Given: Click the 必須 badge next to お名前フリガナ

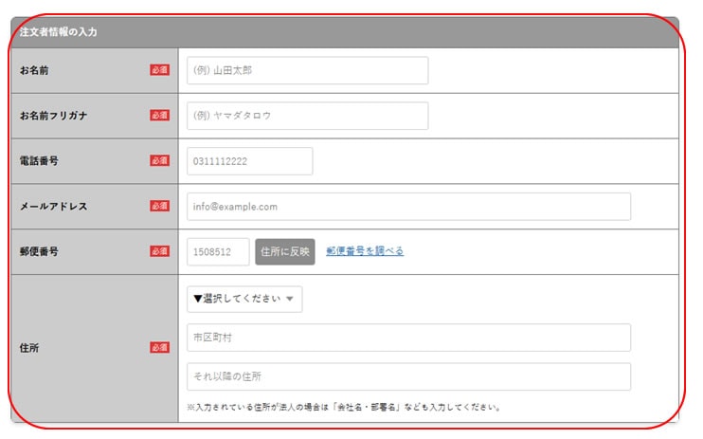Looking at the screenshot, I should click(159, 116).
